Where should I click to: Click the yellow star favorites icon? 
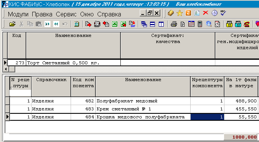pos(180,13)
